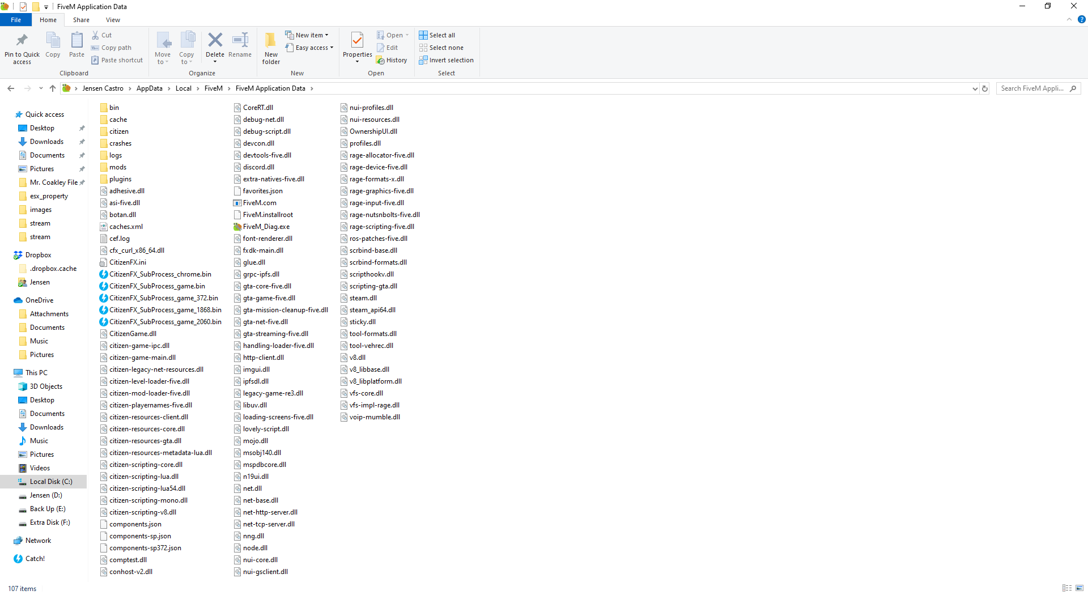The image size is (1088, 595).
Task: Select CitizenFX.ini file
Action: click(x=123, y=262)
